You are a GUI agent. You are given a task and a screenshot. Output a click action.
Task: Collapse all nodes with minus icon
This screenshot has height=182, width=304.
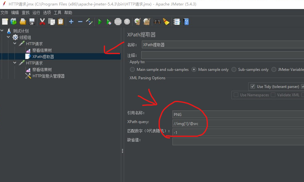click(80, 22)
